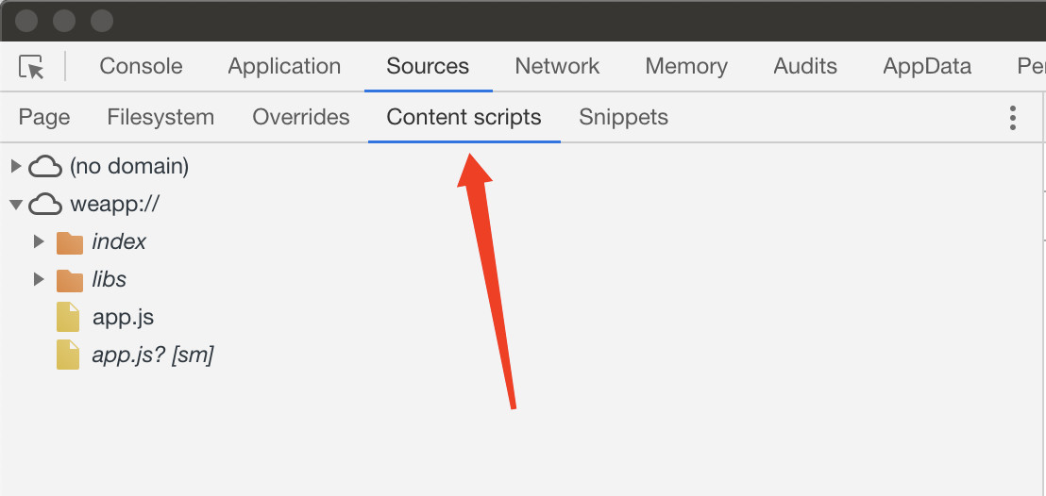Open the more options three-dot menu
The image size is (1046, 496).
click(x=1013, y=118)
